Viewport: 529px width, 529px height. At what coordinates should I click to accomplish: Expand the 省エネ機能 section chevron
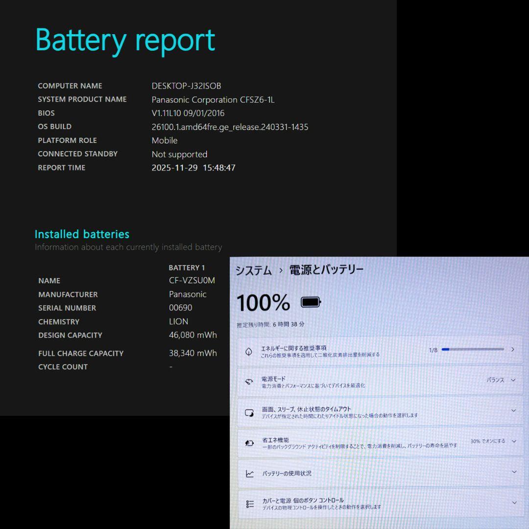pos(514,441)
